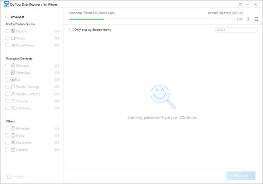Tick the Photos checkbox
The width and height of the screenshot is (263, 184).
click(7, 31)
